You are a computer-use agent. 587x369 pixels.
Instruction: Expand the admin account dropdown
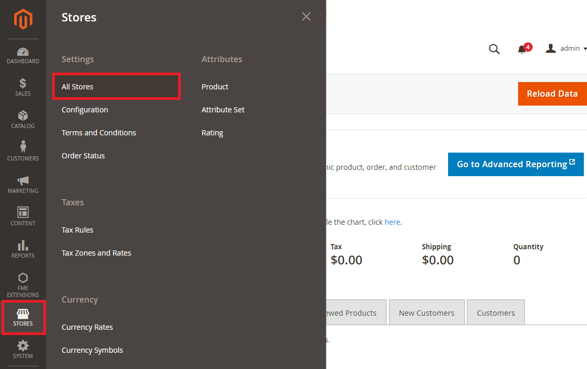click(567, 49)
